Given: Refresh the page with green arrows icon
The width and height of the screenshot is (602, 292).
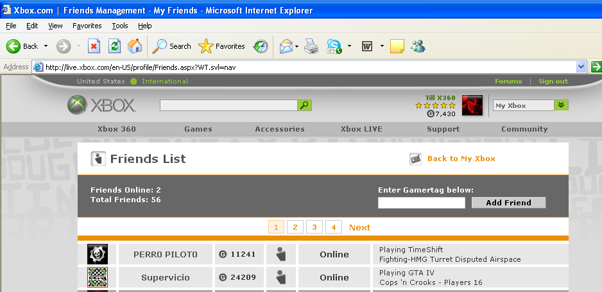Looking at the screenshot, I should [114, 46].
